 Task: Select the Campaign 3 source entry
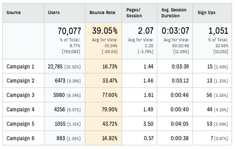pos(20,95)
